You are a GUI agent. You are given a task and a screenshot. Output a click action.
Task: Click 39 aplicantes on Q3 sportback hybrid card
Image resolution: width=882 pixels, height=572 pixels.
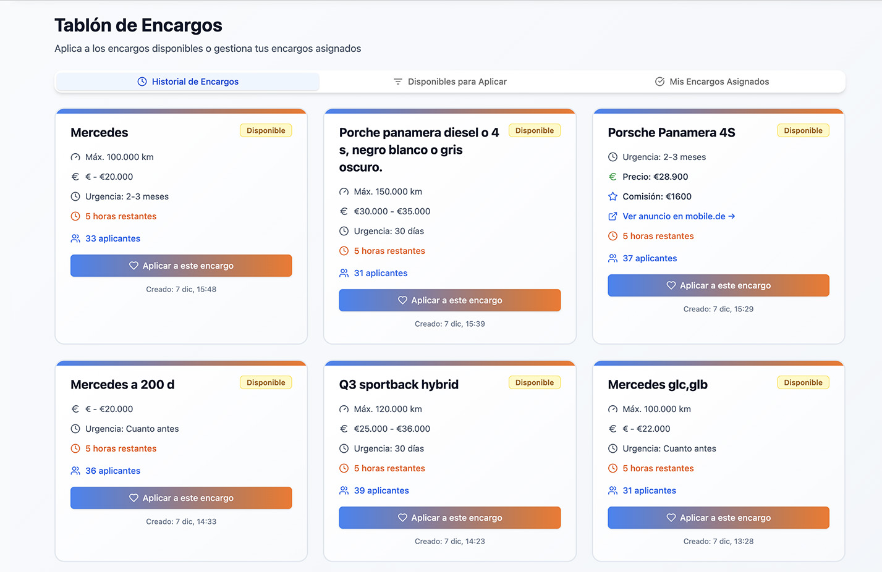[x=381, y=490]
